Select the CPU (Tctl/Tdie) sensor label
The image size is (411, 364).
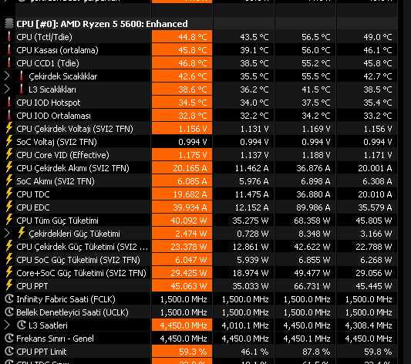tap(44, 37)
